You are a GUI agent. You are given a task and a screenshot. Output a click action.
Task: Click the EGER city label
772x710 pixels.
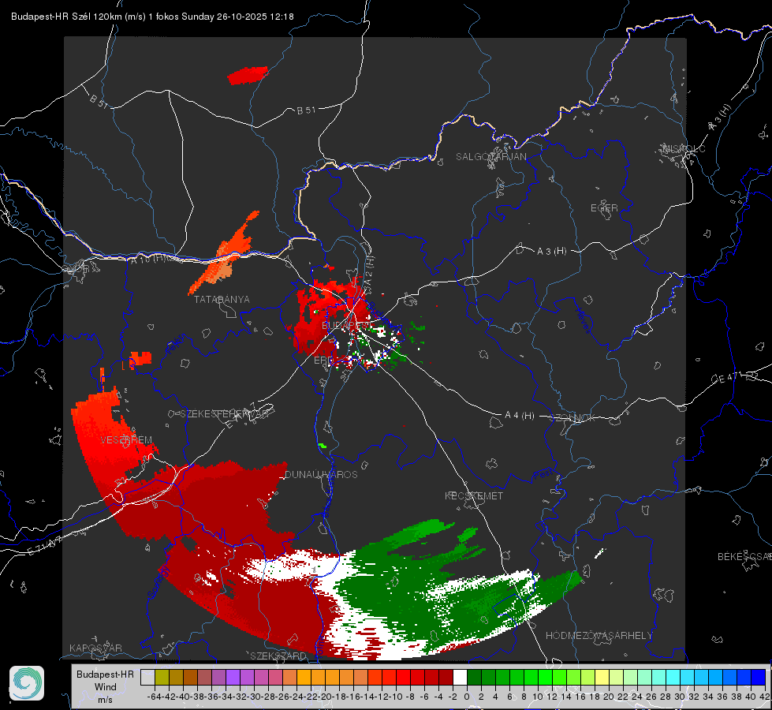(604, 208)
